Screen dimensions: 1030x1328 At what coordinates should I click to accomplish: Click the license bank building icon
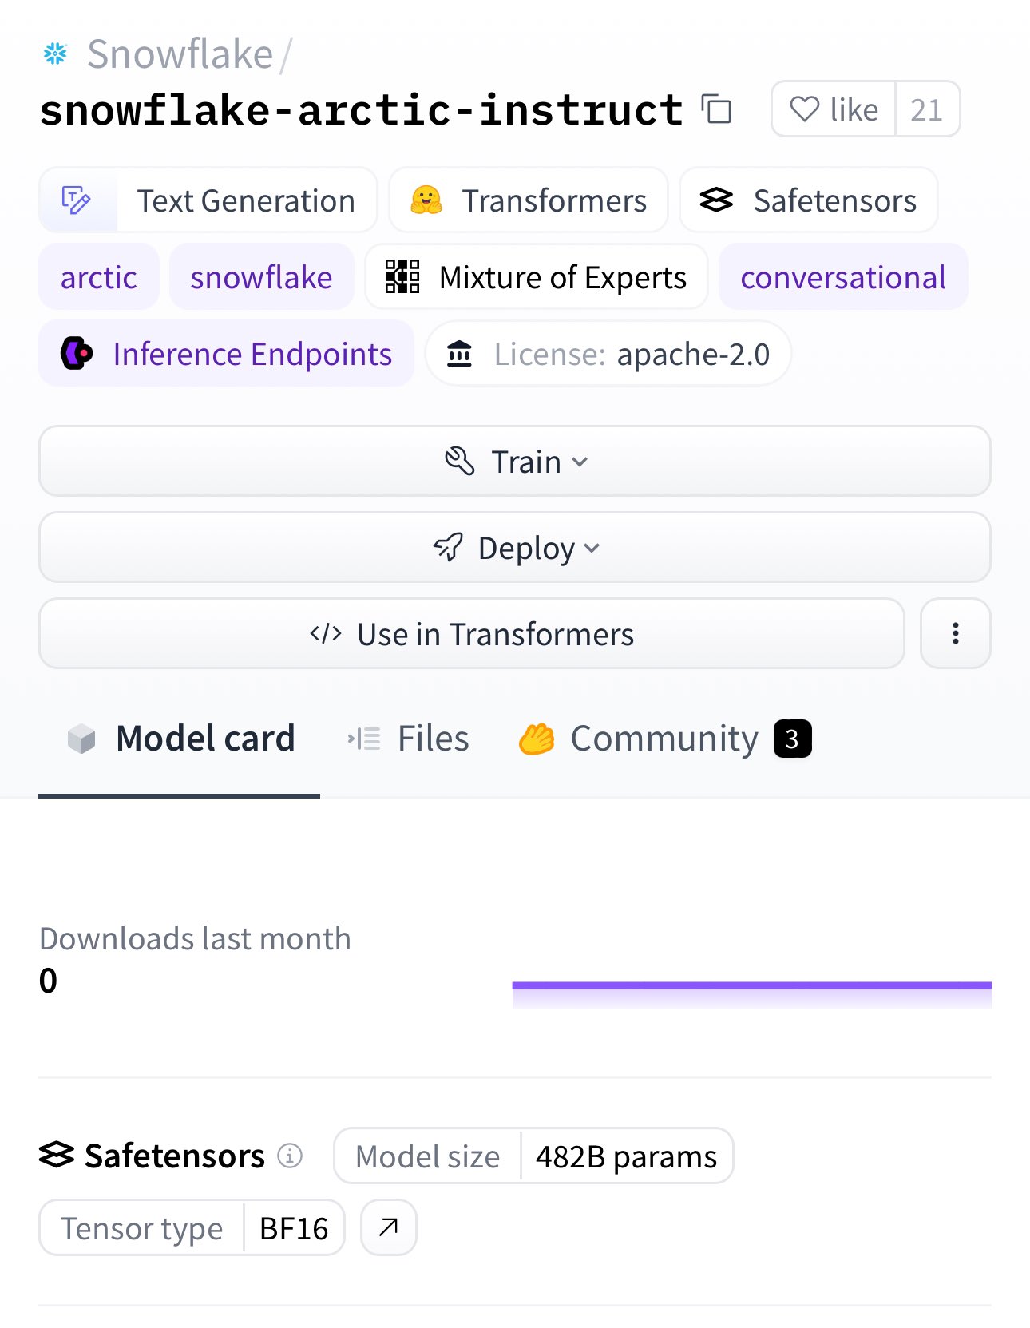tap(459, 353)
